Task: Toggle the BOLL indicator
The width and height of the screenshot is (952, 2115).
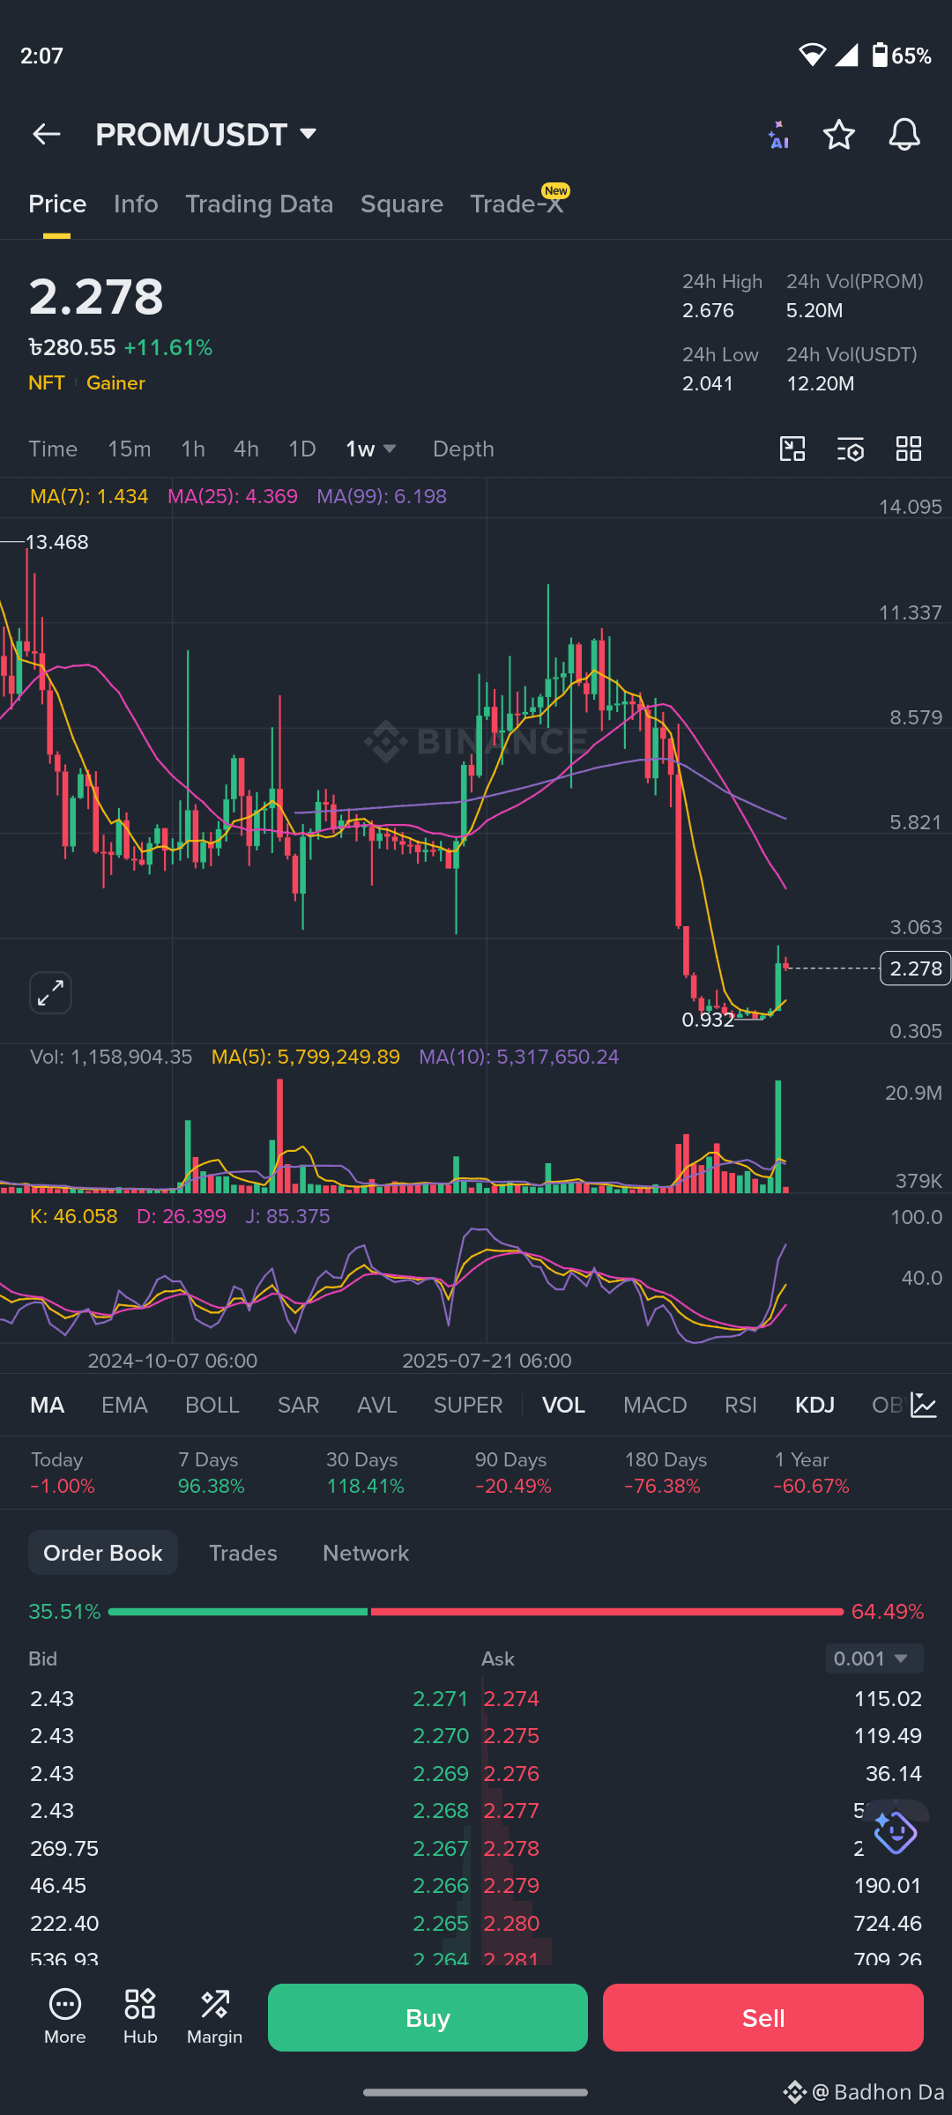Action: pyautogui.click(x=212, y=1405)
